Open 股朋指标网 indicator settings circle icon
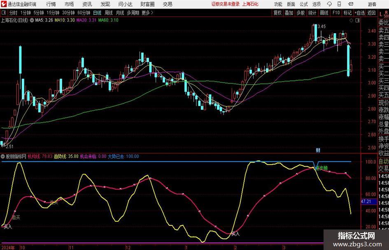The height and width of the screenshot is (250, 389). [x=3, y=156]
